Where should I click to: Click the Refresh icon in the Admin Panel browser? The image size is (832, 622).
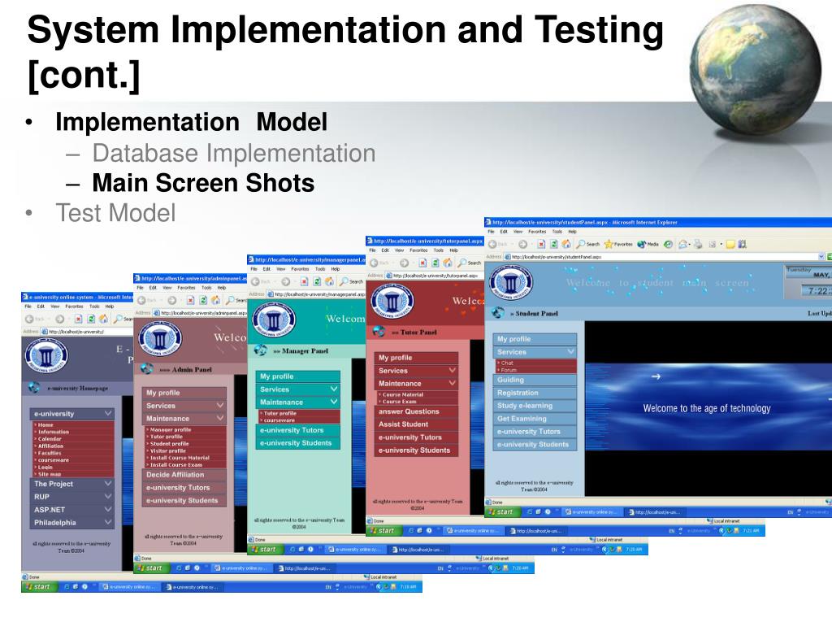(202, 301)
